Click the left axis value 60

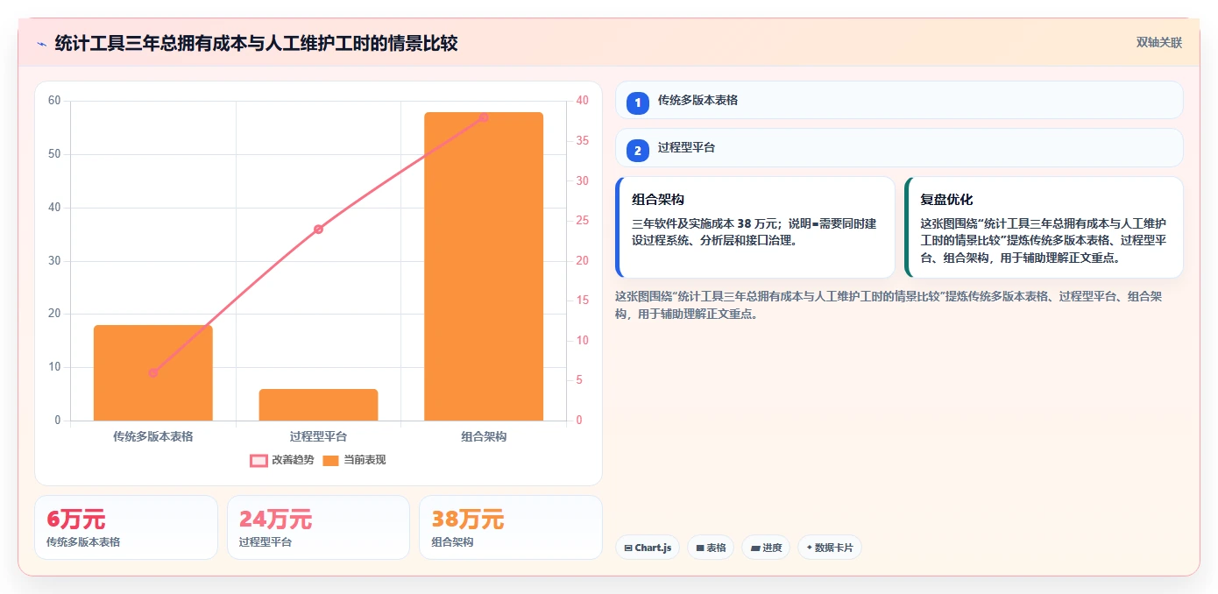(x=54, y=101)
